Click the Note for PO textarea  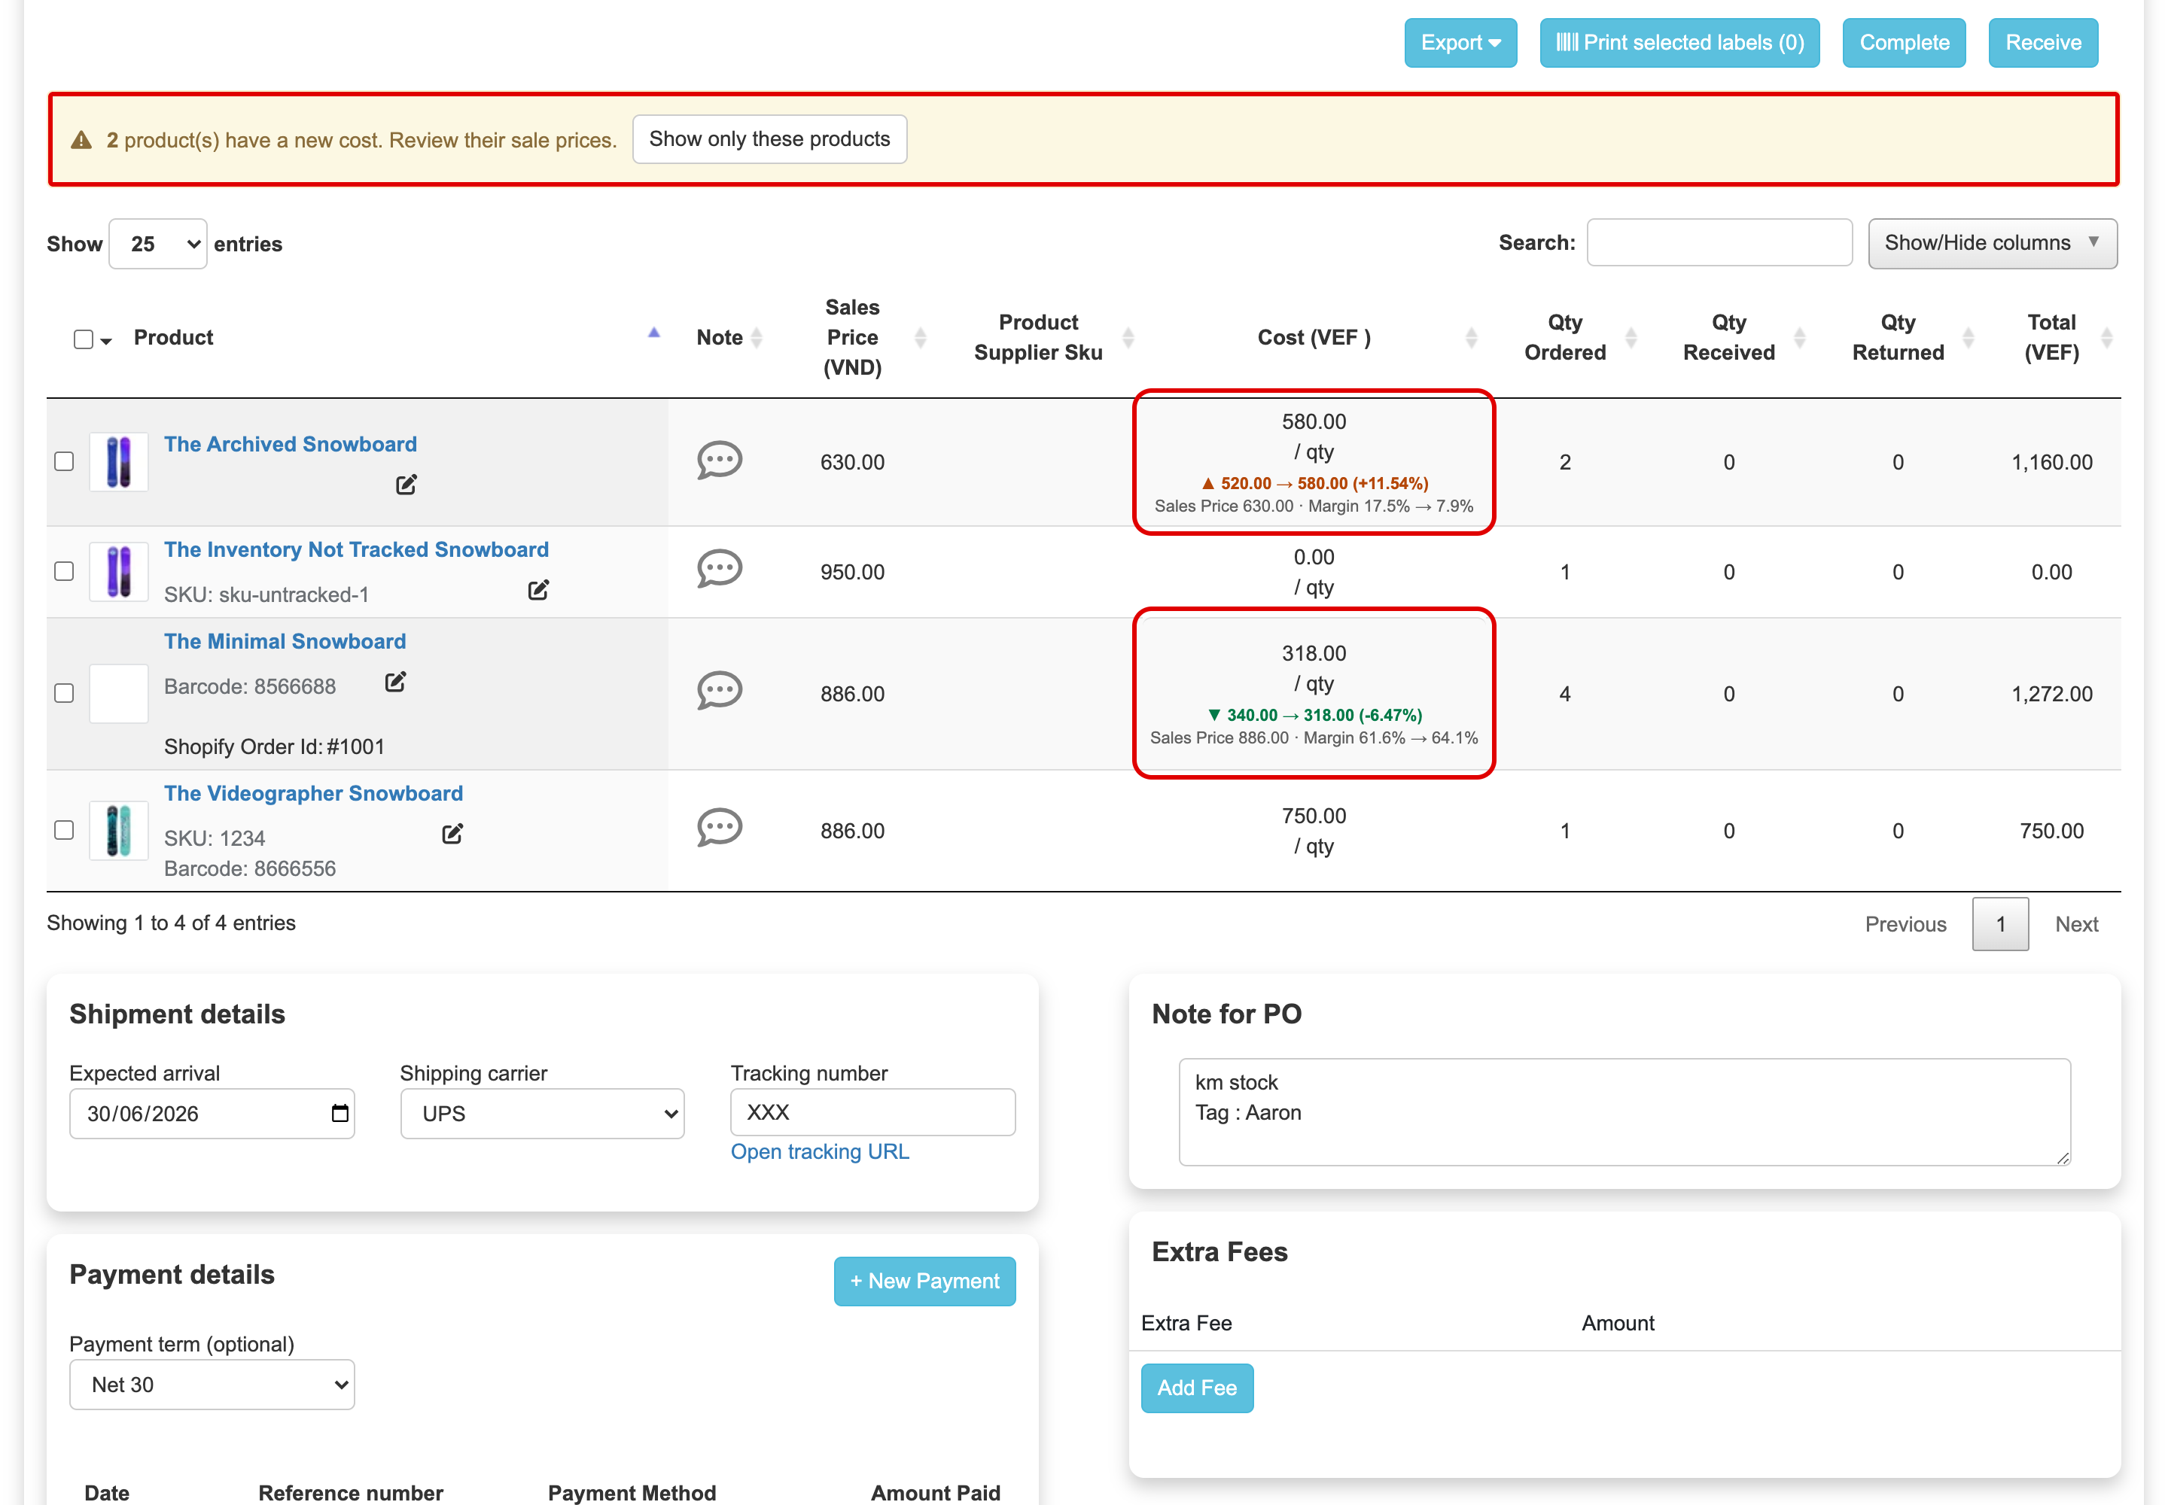click(x=1624, y=1113)
